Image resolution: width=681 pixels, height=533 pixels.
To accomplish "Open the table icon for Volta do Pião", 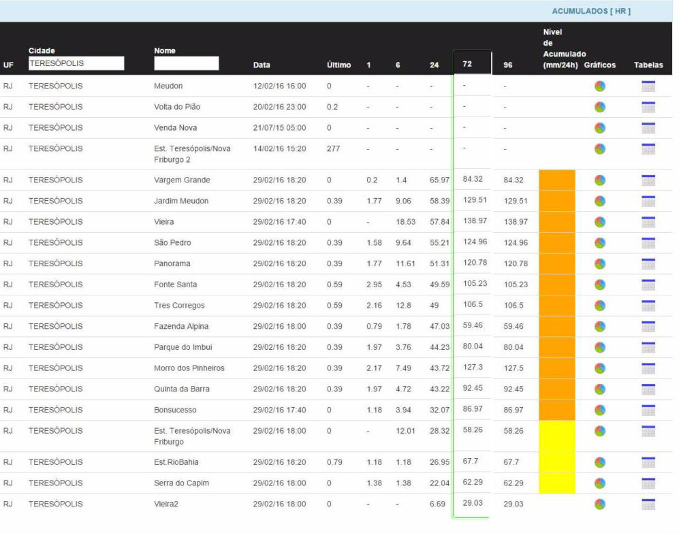I will click(x=648, y=107).
